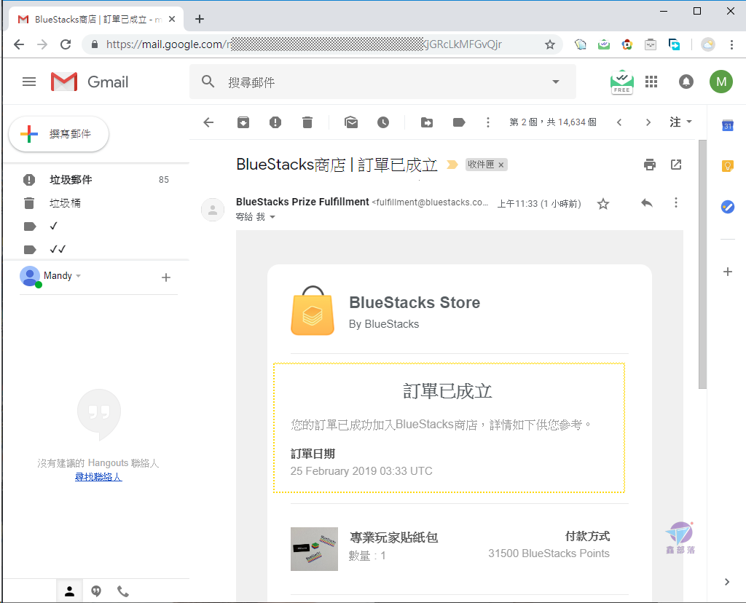Screen dimensions: 746x603
Task: Star the BlueStacks message
Action: point(603,204)
